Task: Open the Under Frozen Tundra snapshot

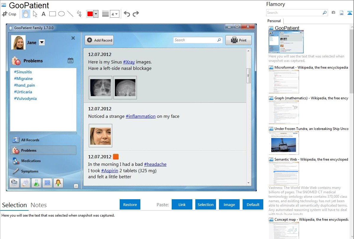Action: pyautogui.click(x=284, y=143)
